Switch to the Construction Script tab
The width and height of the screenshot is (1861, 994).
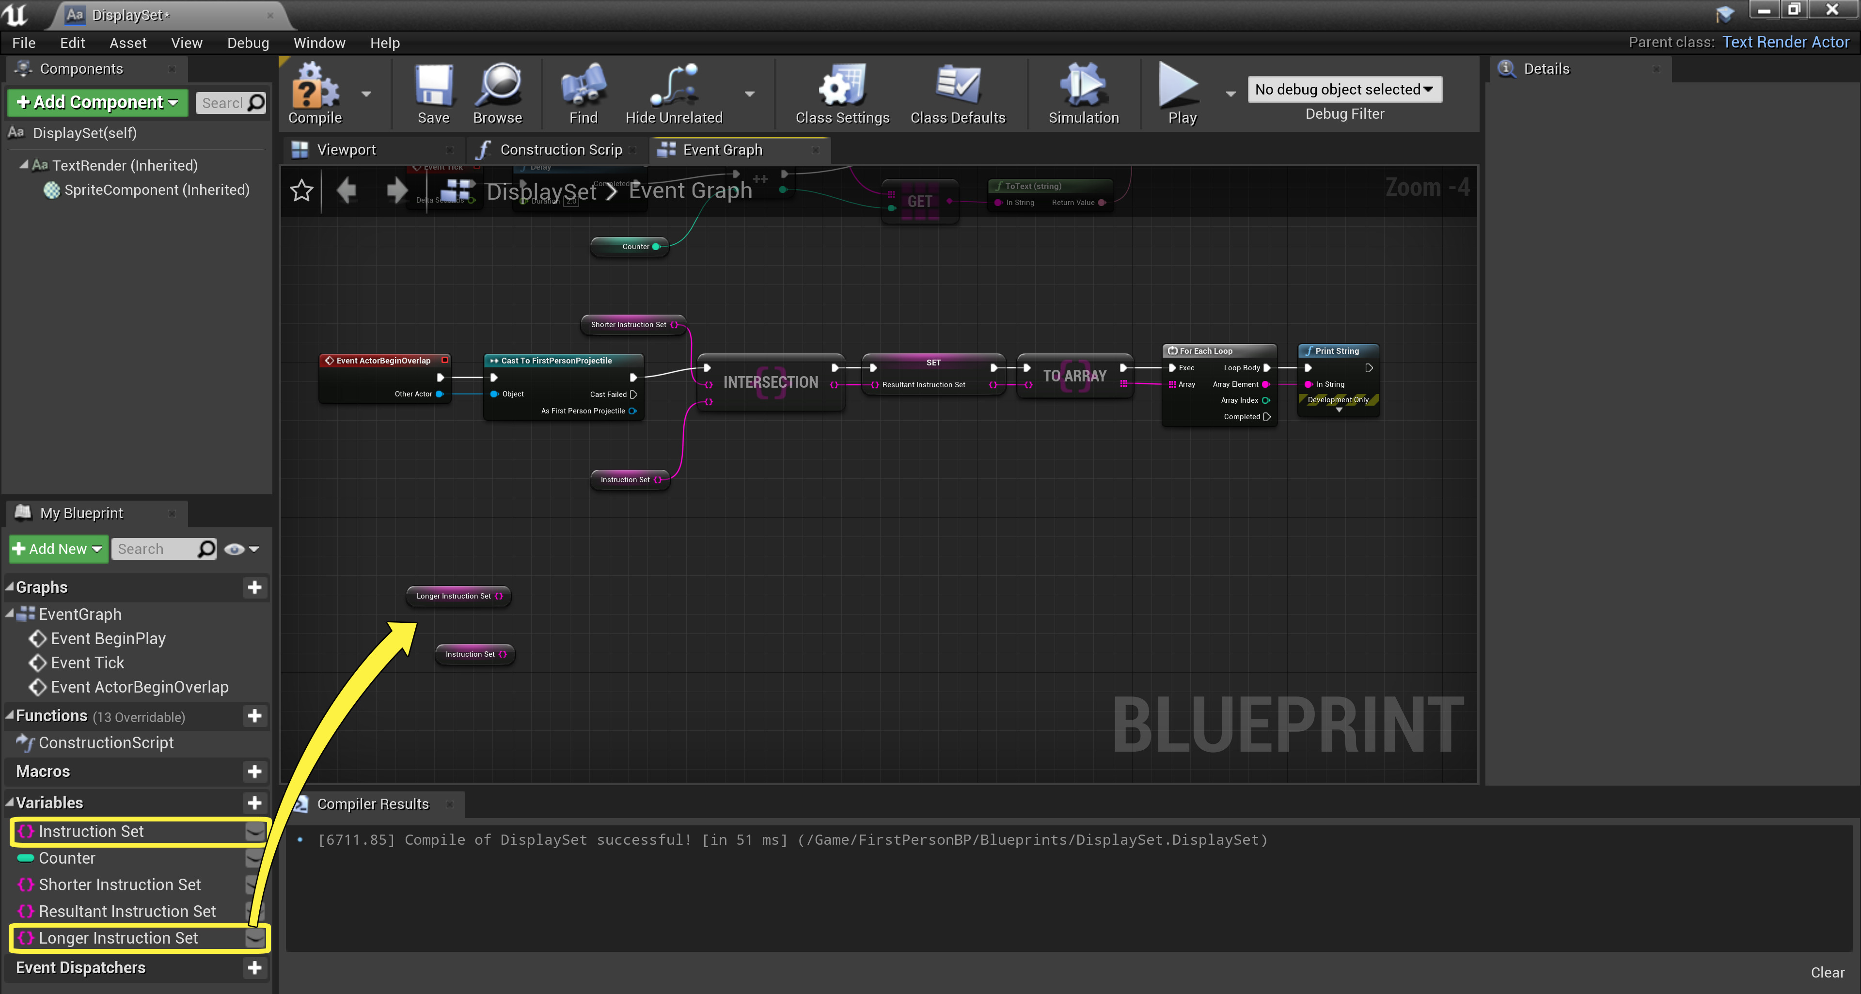pyautogui.click(x=561, y=150)
